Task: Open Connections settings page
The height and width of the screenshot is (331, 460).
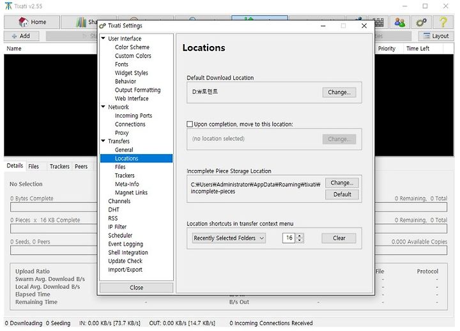Action: 130,124
